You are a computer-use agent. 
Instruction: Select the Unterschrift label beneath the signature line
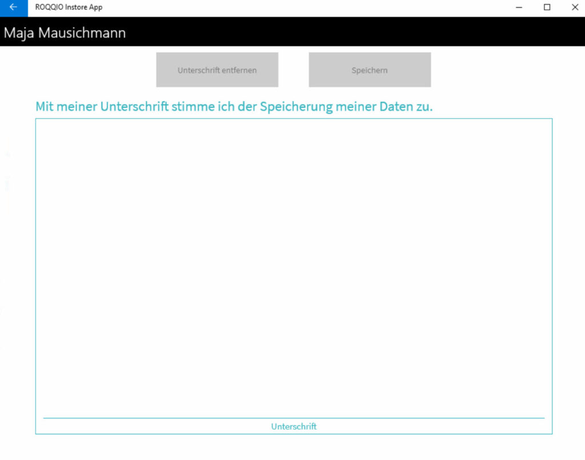pos(294,427)
